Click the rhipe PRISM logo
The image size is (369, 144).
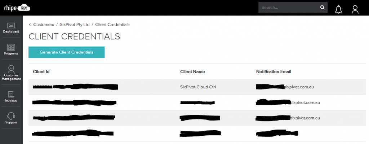17,8
